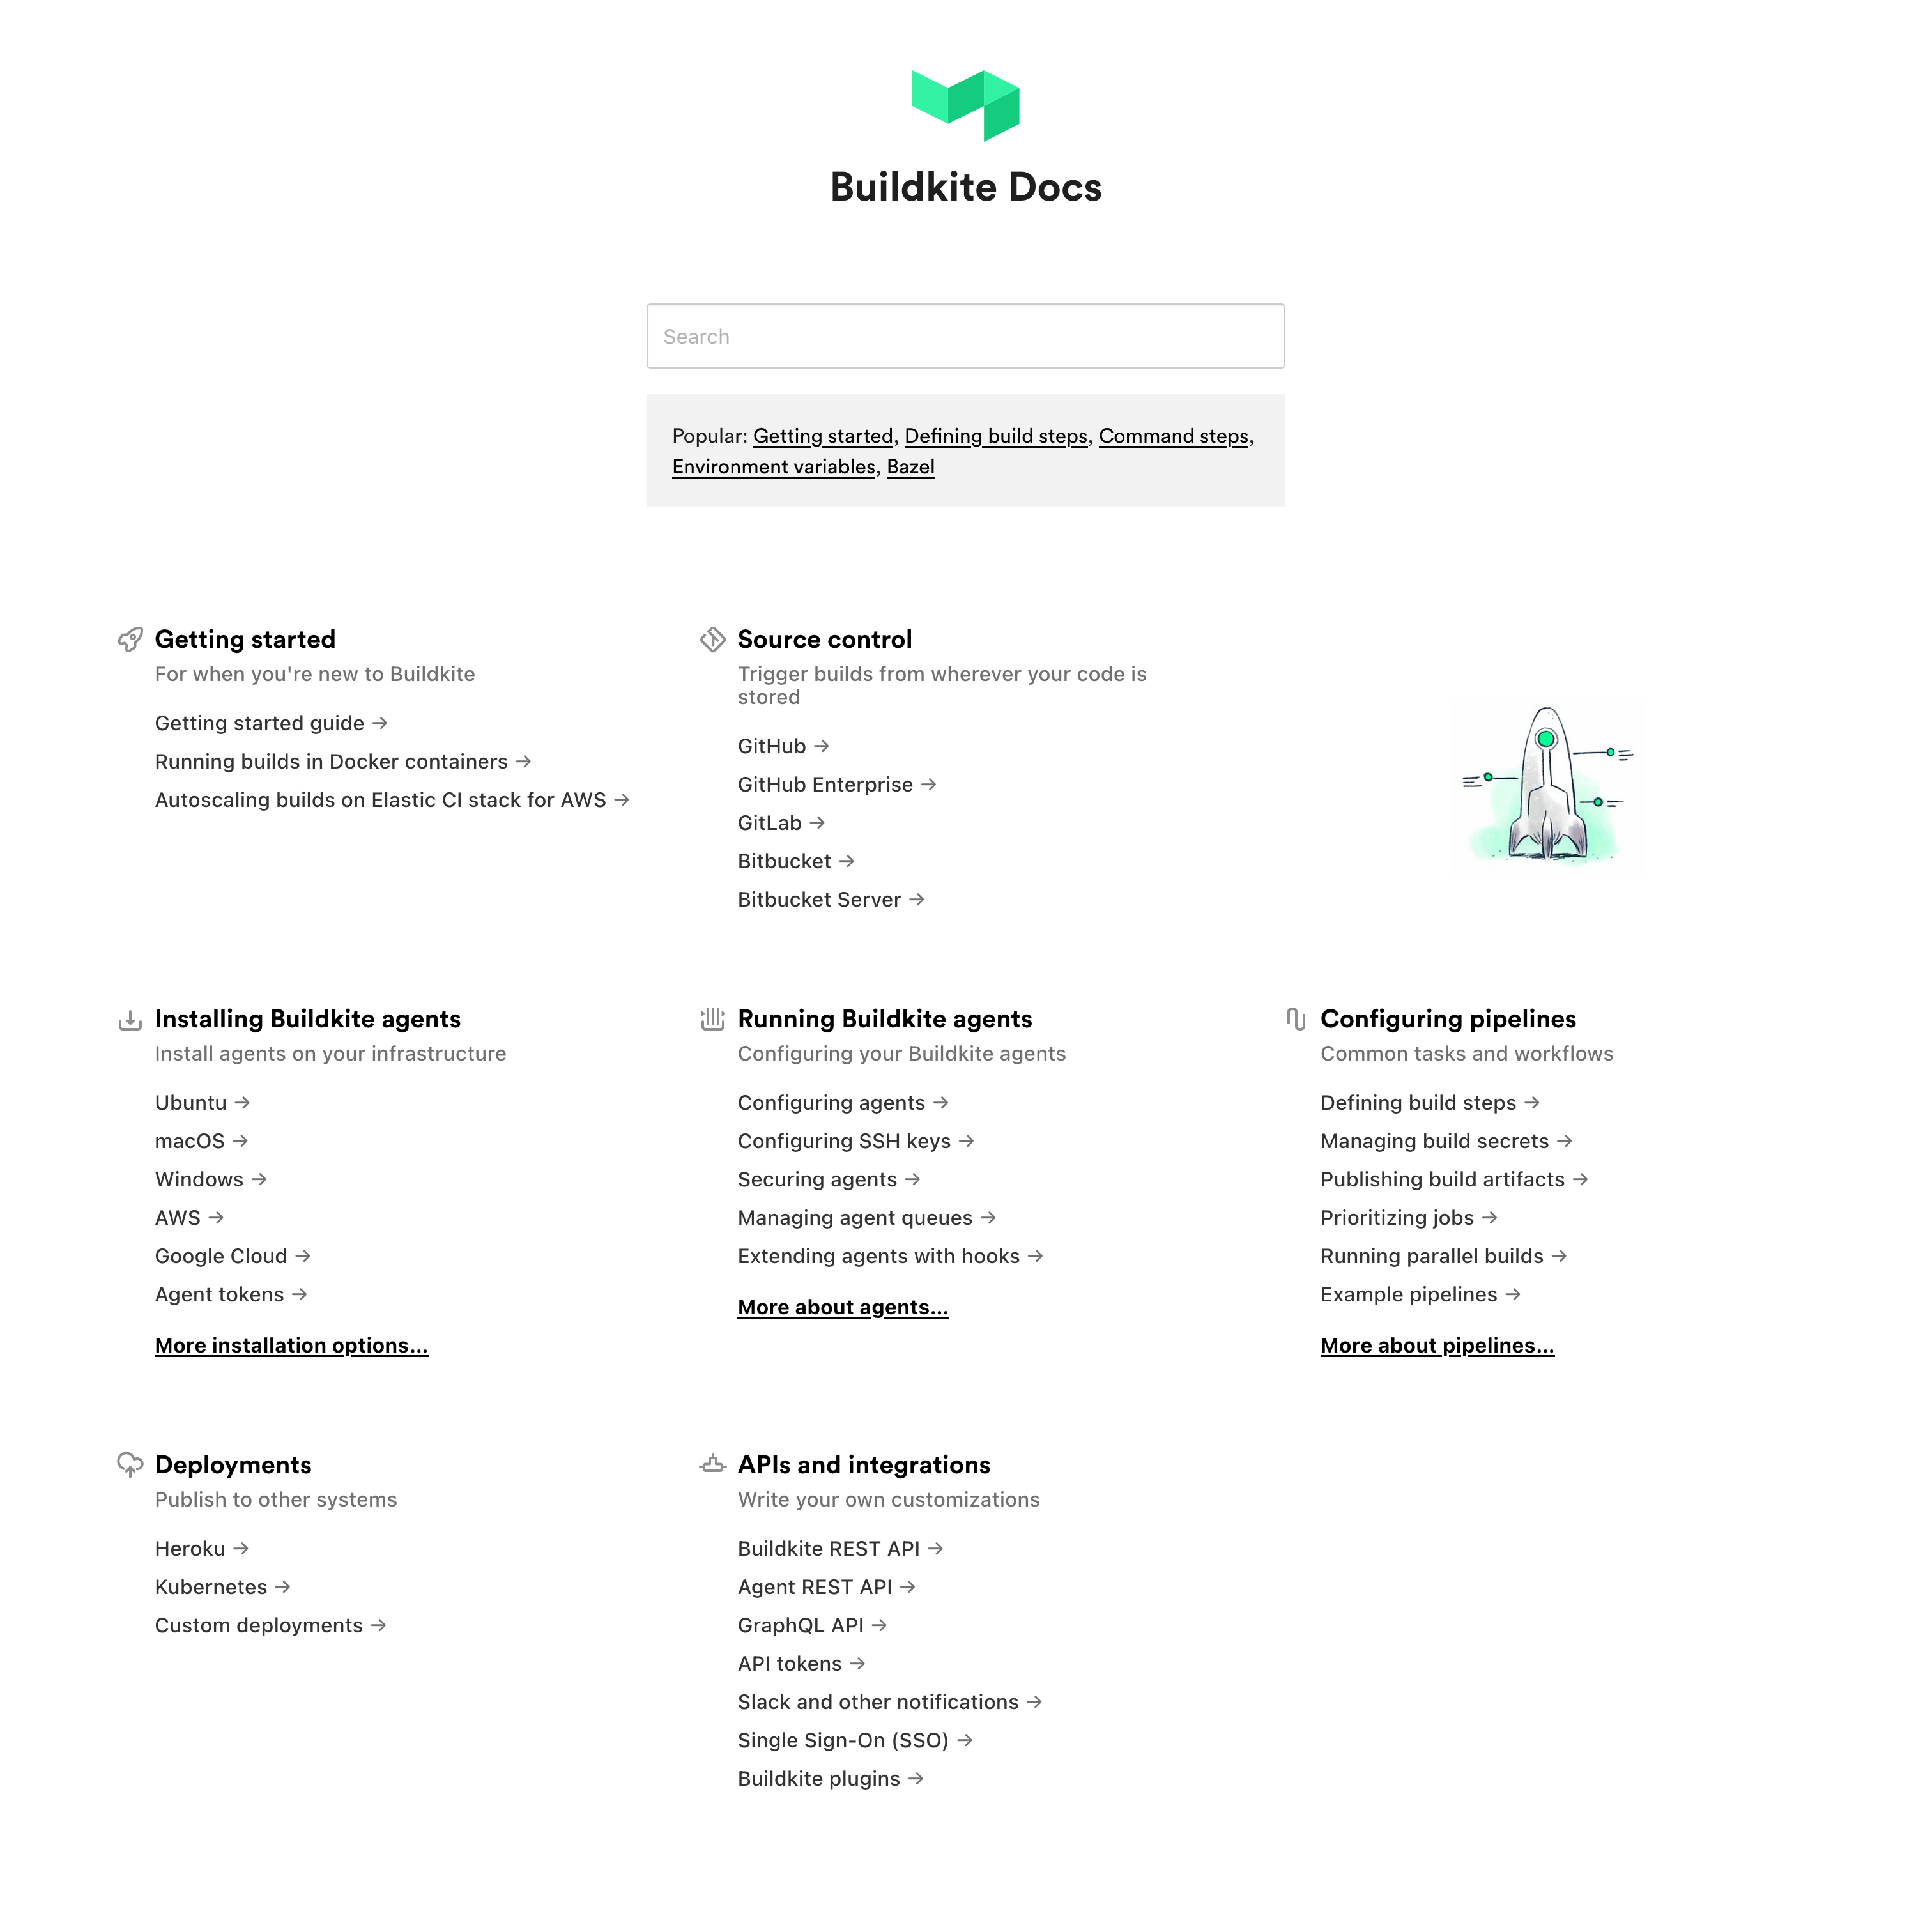Click the Running Buildkite agents grid icon
Image resolution: width=1932 pixels, height=1932 pixels.
pyautogui.click(x=708, y=1019)
